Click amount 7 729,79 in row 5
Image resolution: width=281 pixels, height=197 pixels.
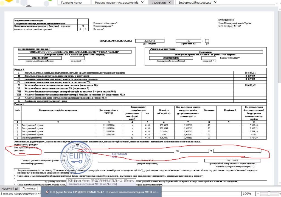click(x=254, y=138)
